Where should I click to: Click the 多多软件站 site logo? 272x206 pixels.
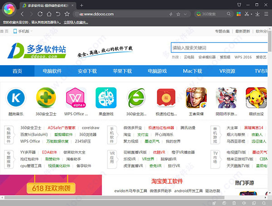point(37,50)
